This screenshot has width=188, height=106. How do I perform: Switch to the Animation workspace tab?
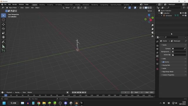(x=86, y=5)
